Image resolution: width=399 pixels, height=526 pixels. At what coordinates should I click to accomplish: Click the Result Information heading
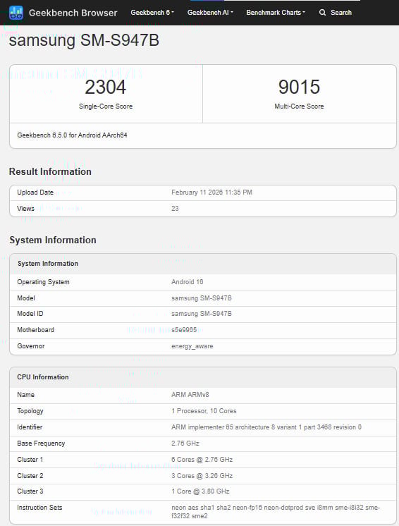point(50,171)
